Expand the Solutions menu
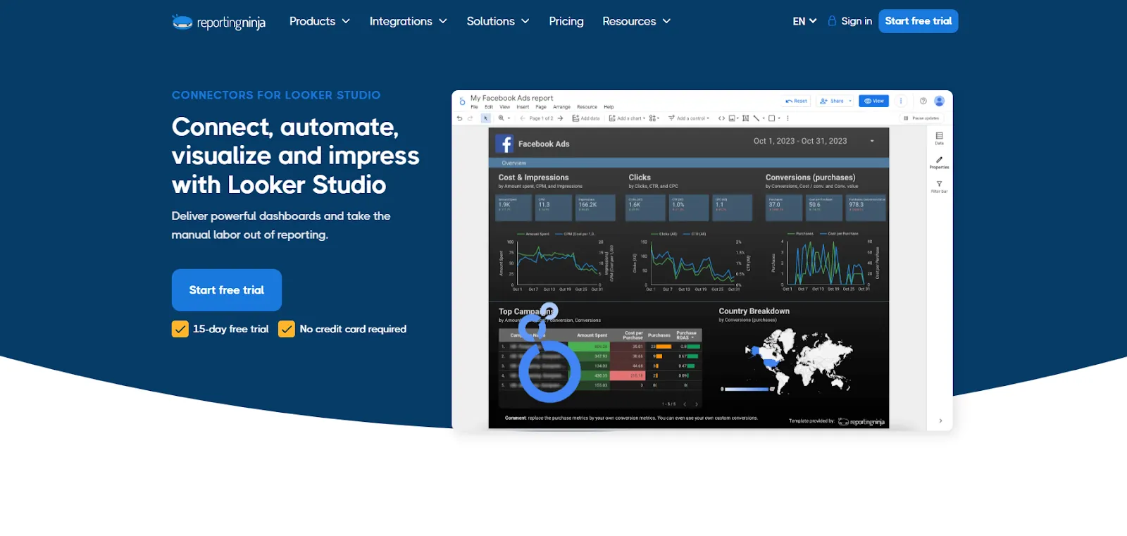The image size is (1127, 536). [x=498, y=21]
